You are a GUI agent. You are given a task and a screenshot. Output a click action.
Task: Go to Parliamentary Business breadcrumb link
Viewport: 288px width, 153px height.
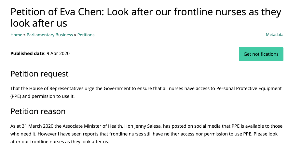click(50, 35)
